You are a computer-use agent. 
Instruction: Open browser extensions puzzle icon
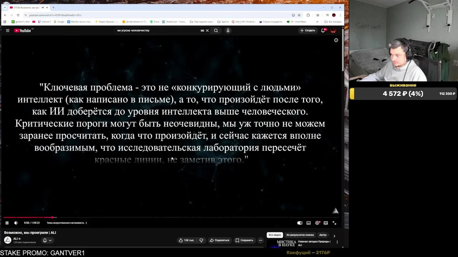[x=308, y=15]
